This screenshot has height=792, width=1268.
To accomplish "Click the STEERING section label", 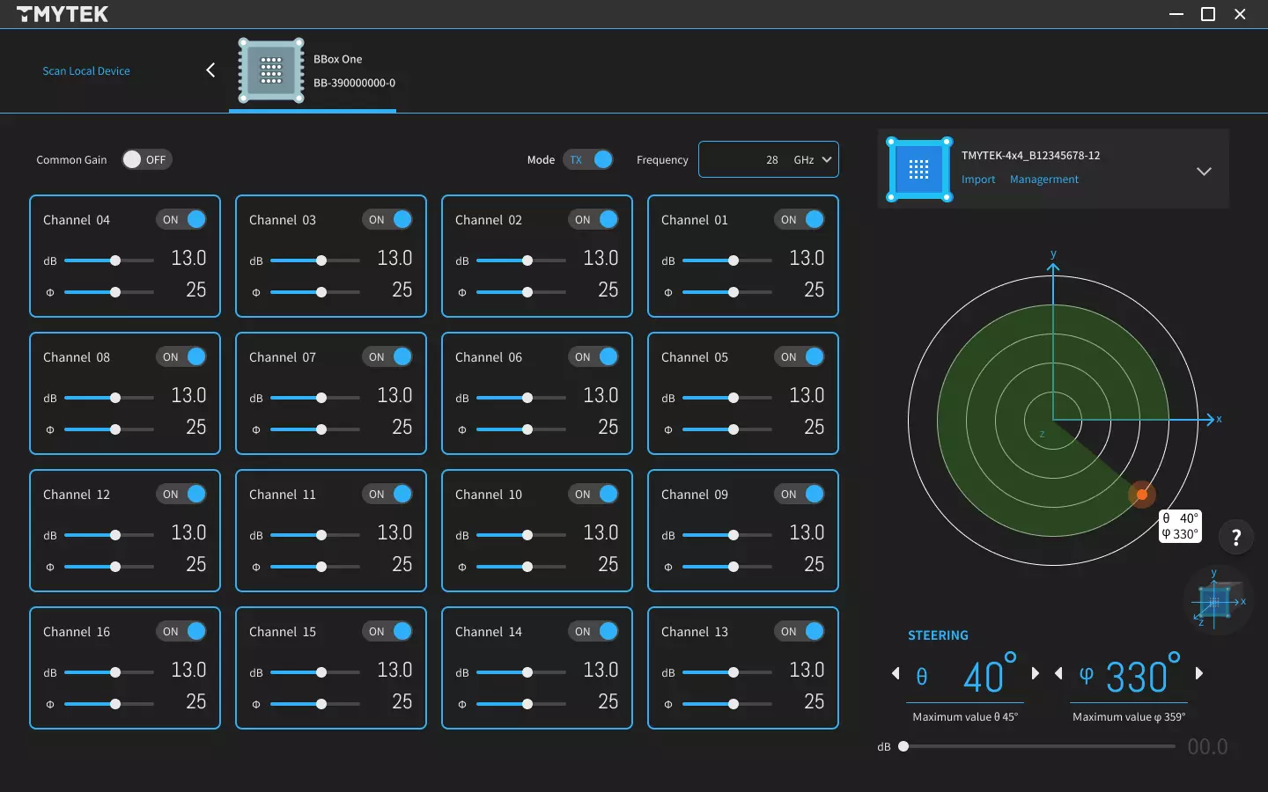I will tap(938, 635).
